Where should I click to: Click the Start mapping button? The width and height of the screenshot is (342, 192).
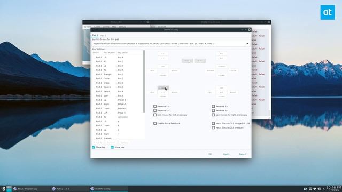(x=200, y=61)
